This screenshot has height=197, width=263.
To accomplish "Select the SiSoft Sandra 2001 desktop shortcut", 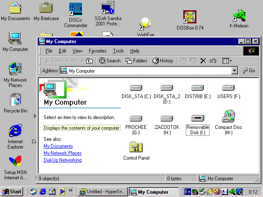I will click(108, 14).
